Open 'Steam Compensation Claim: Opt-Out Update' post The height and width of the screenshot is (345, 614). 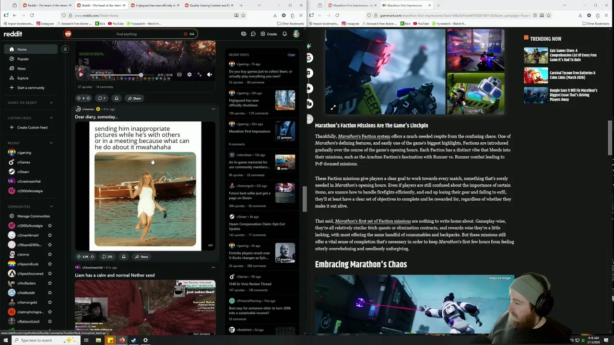pos(257,226)
